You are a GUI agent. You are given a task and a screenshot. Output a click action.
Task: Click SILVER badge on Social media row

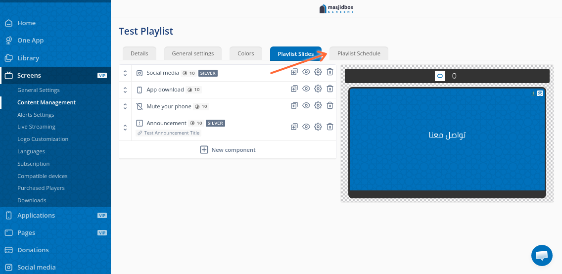(208, 73)
